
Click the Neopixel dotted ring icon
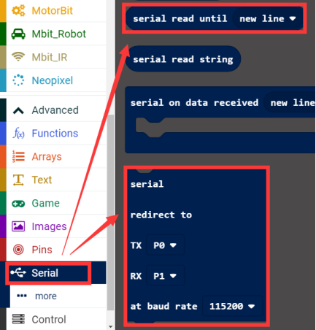click(x=18, y=80)
